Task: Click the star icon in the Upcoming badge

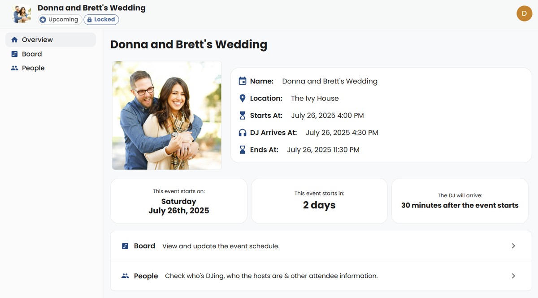Action: tap(43, 20)
